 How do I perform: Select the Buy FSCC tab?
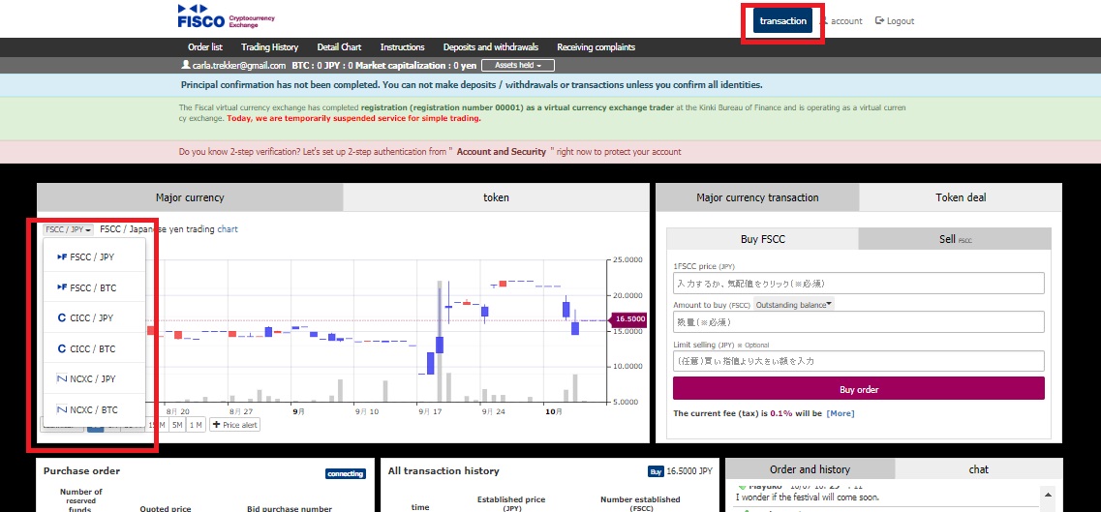[762, 239]
